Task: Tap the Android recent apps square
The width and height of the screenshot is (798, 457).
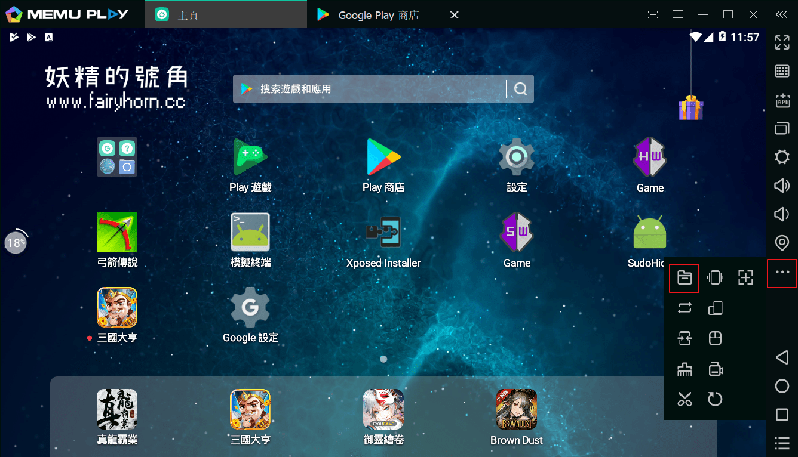Action: (782, 415)
